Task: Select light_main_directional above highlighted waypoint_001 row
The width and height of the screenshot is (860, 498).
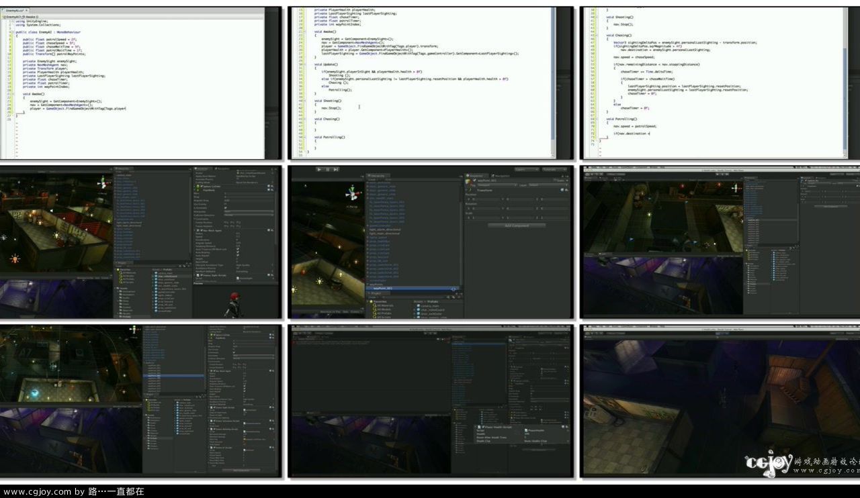Action: click(384, 234)
